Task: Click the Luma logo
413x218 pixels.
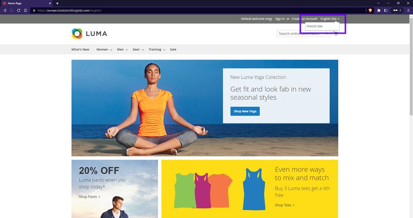Action: (x=89, y=34)
